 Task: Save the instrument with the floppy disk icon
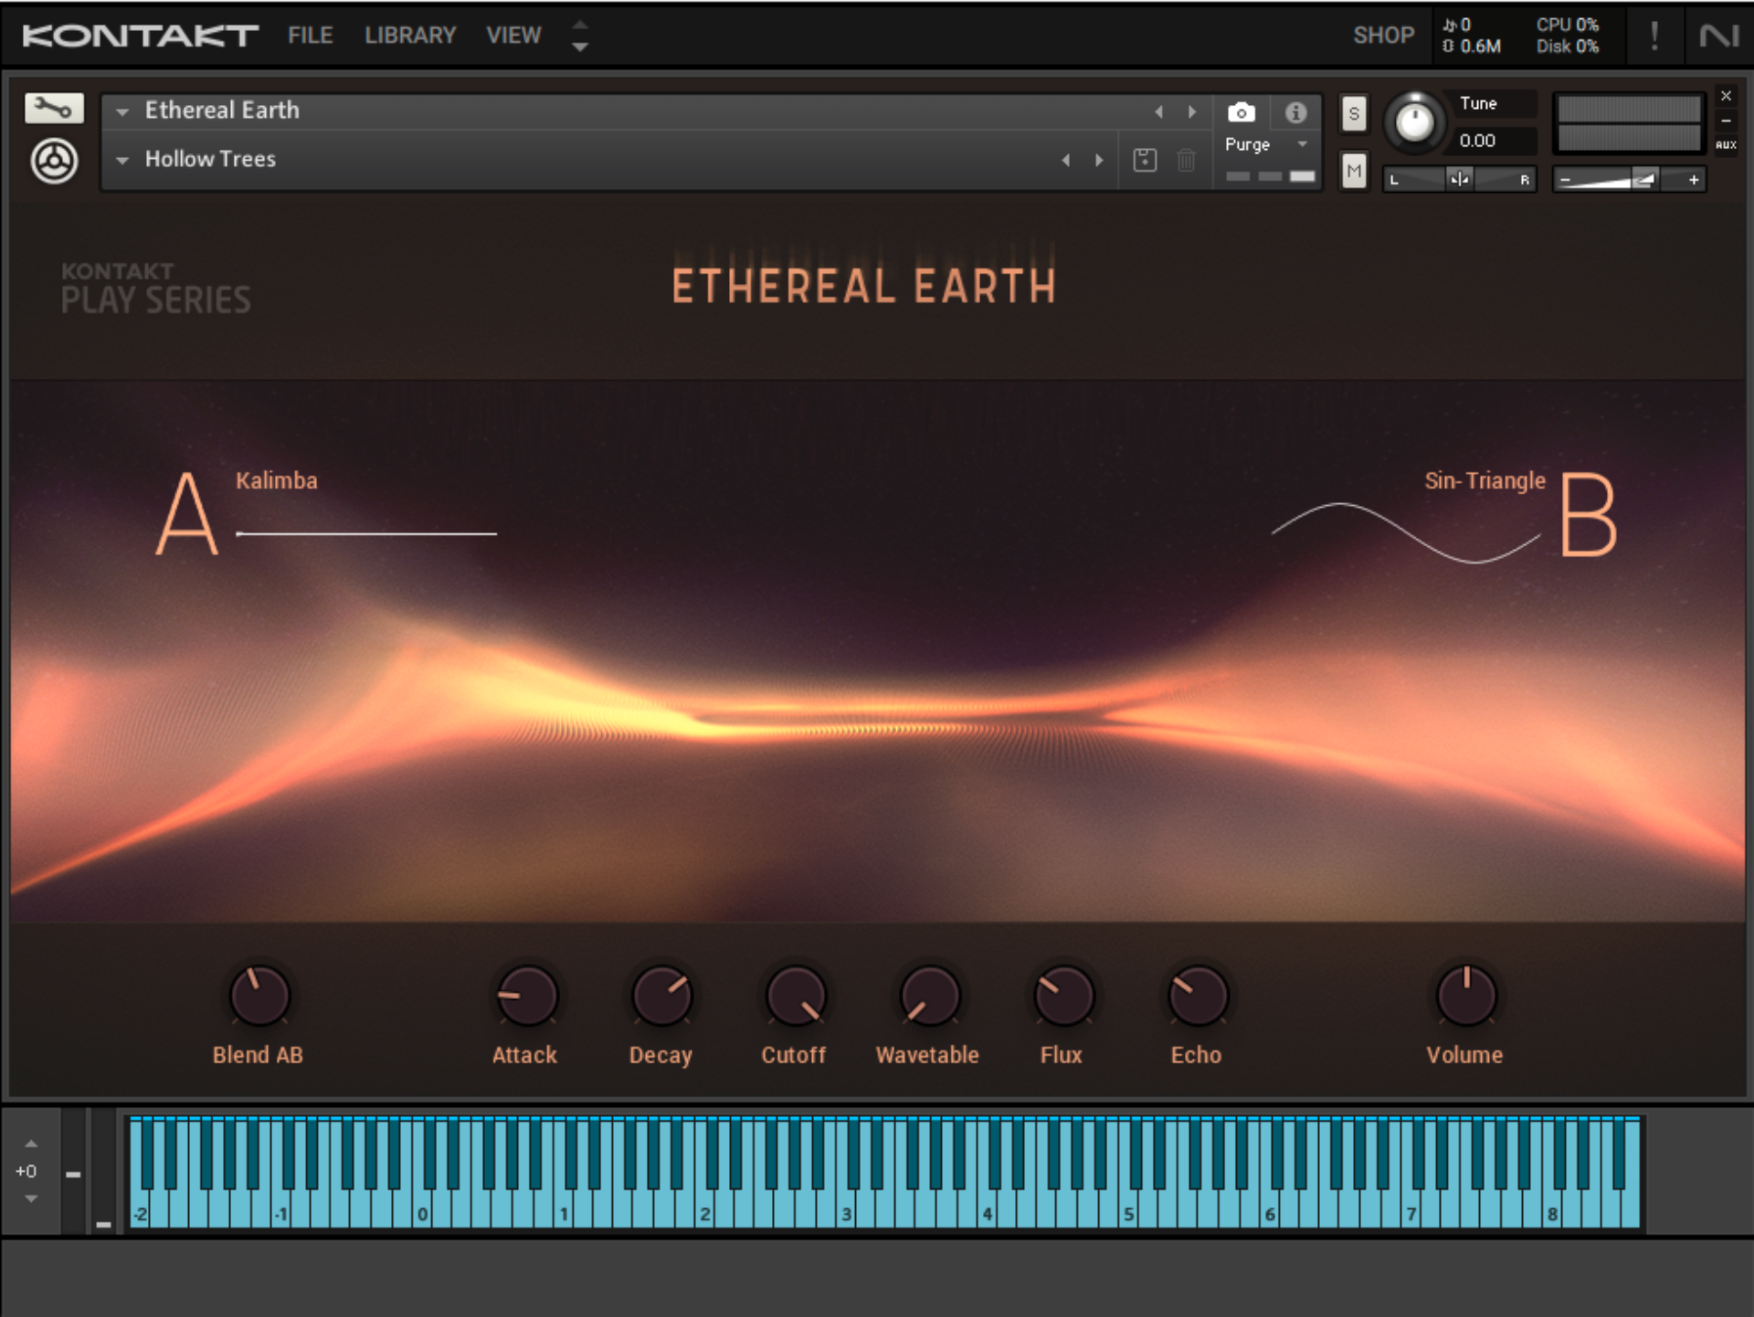(1142, 160)
